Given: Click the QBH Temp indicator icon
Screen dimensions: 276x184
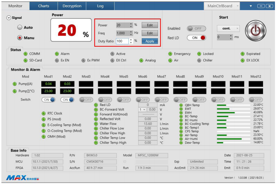Looking at the screenshot, I should click(x=181, y=105).
